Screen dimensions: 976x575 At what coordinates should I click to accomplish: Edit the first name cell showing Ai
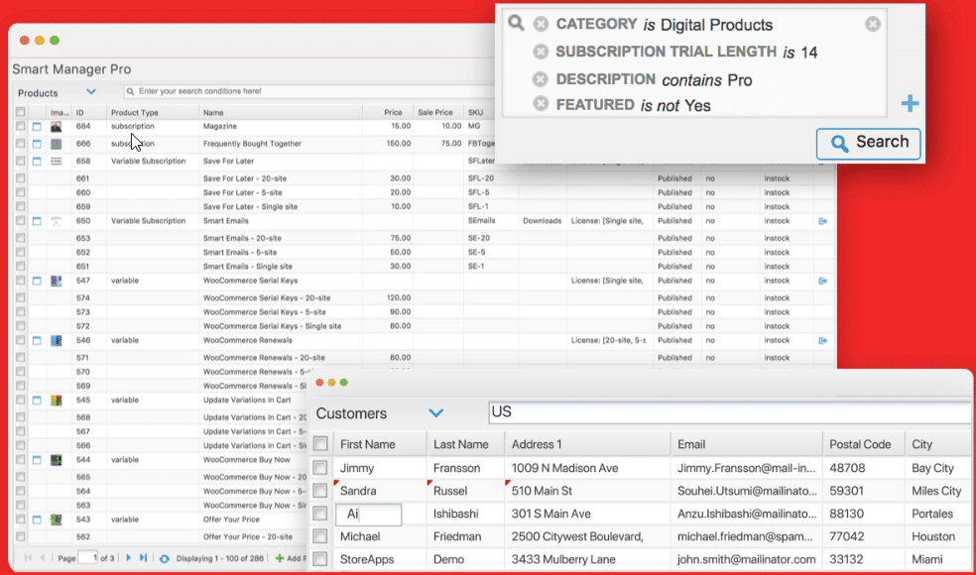(x=369, y=514)
